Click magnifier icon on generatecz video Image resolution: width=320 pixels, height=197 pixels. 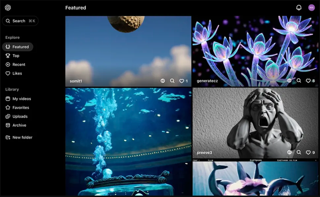click(x=299, y=80)
